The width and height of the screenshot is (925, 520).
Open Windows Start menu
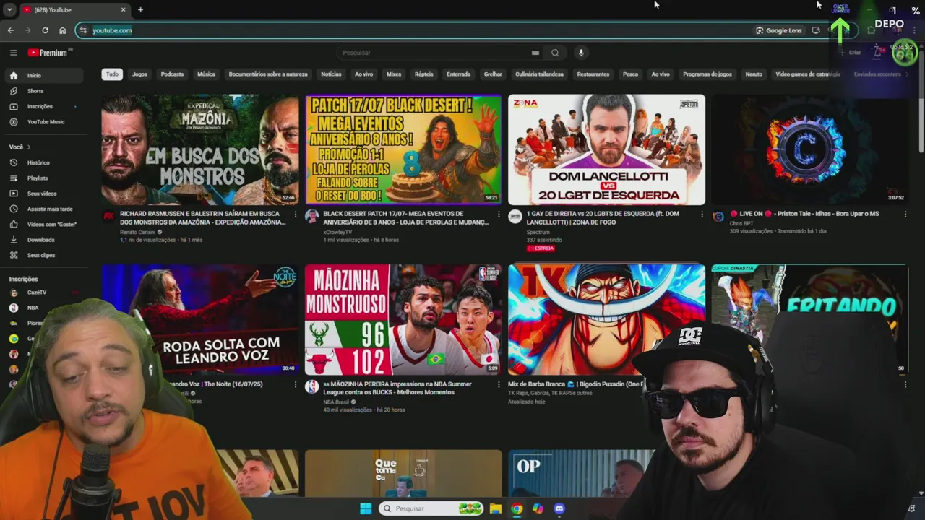pos(366,508)
